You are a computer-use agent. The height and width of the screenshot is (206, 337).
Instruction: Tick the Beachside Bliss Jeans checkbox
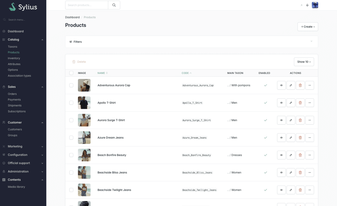click(71, 173)
